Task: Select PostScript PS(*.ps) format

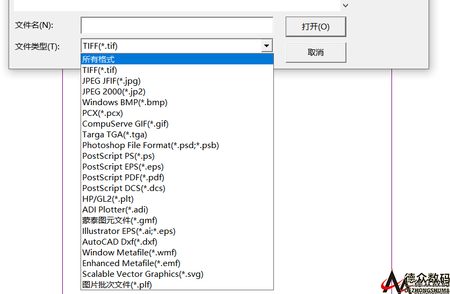Action: point(177,156)
